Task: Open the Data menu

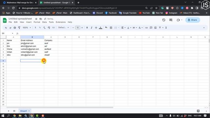Action: pyautogui.click(x=45, y=22)
